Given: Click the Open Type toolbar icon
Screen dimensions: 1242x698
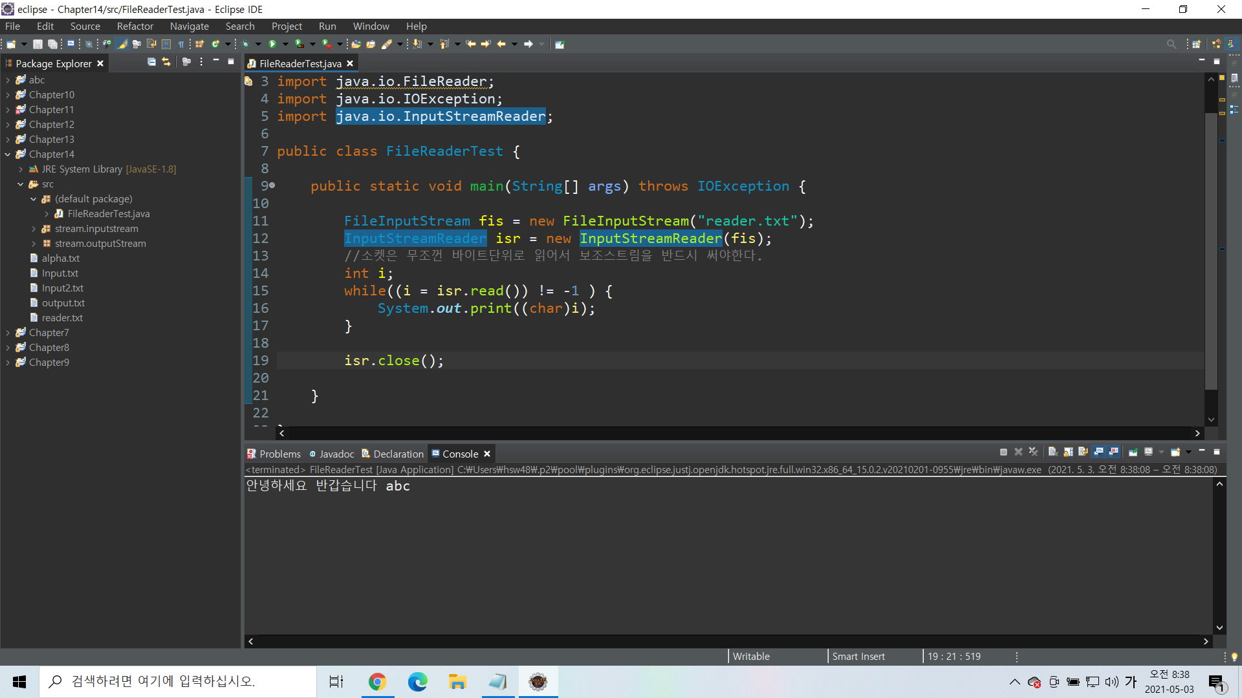Looking at the screenshot, I should pyautogui.click(x=356, y=44).
